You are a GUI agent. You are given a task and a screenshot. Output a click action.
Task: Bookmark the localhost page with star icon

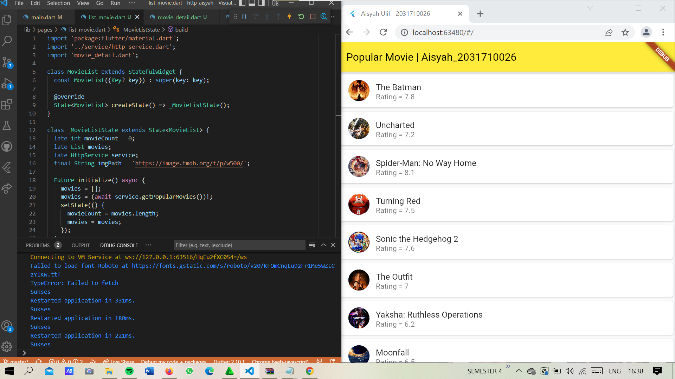(625, 32)
